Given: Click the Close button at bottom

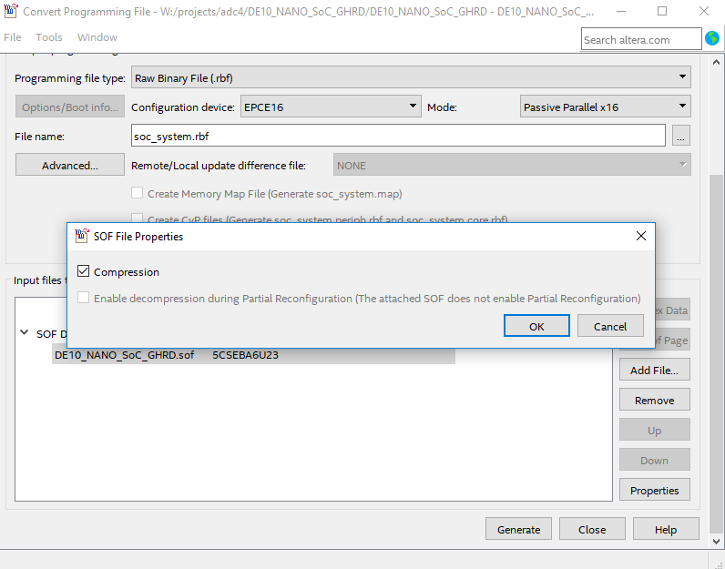Looking at the screenshot, I should tap(592, 529).
